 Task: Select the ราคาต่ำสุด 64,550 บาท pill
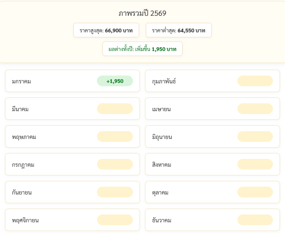pos(179,30)
